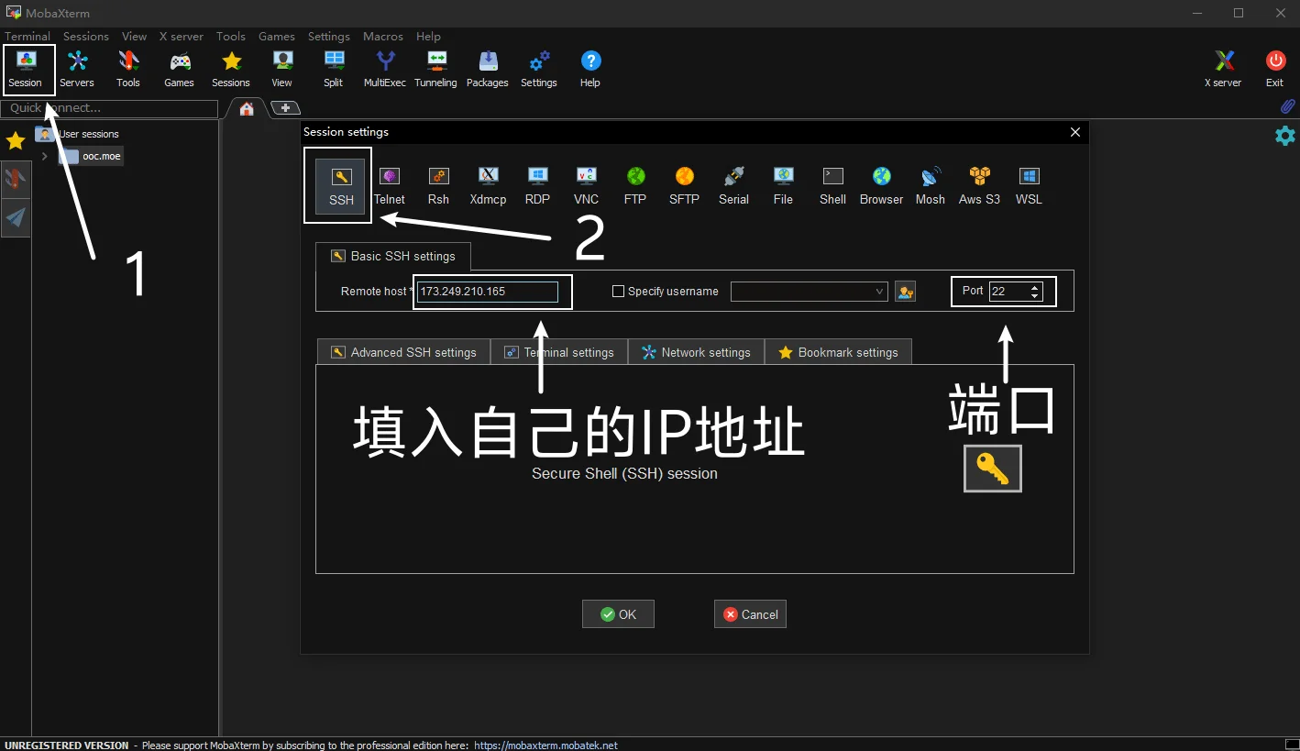Viewport: 1300px width, 751px height.
Task: Choose the RDP session type
Action: coord(537,185)
